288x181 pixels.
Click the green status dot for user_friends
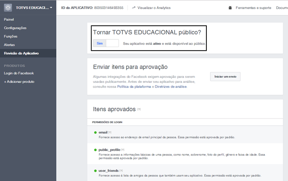(x=95, y=171)
